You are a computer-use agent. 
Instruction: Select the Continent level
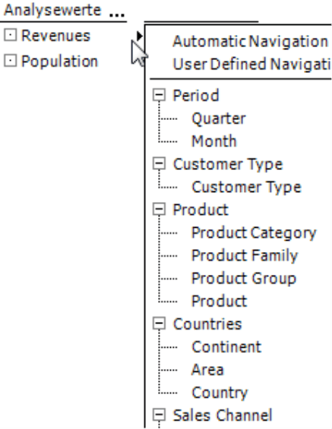(x=226, y=347)
